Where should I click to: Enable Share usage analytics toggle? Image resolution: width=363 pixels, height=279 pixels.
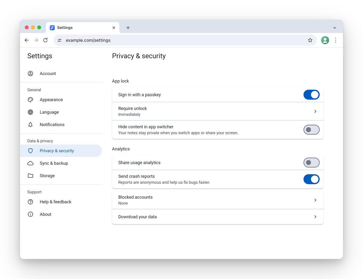(312, 163)
